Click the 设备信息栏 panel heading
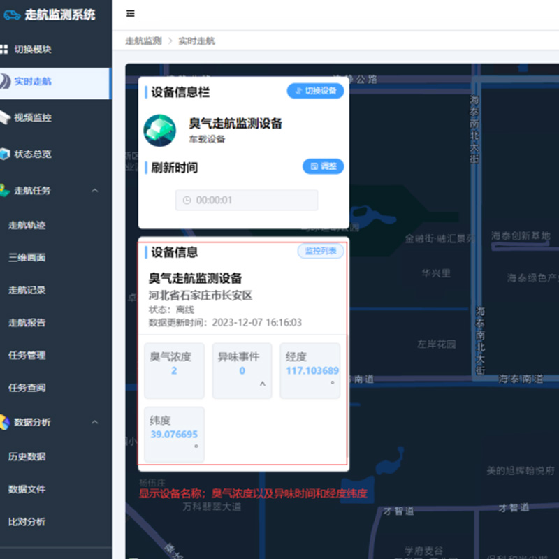559x559 pixels. pyautogui.click(x=180, y=92)
